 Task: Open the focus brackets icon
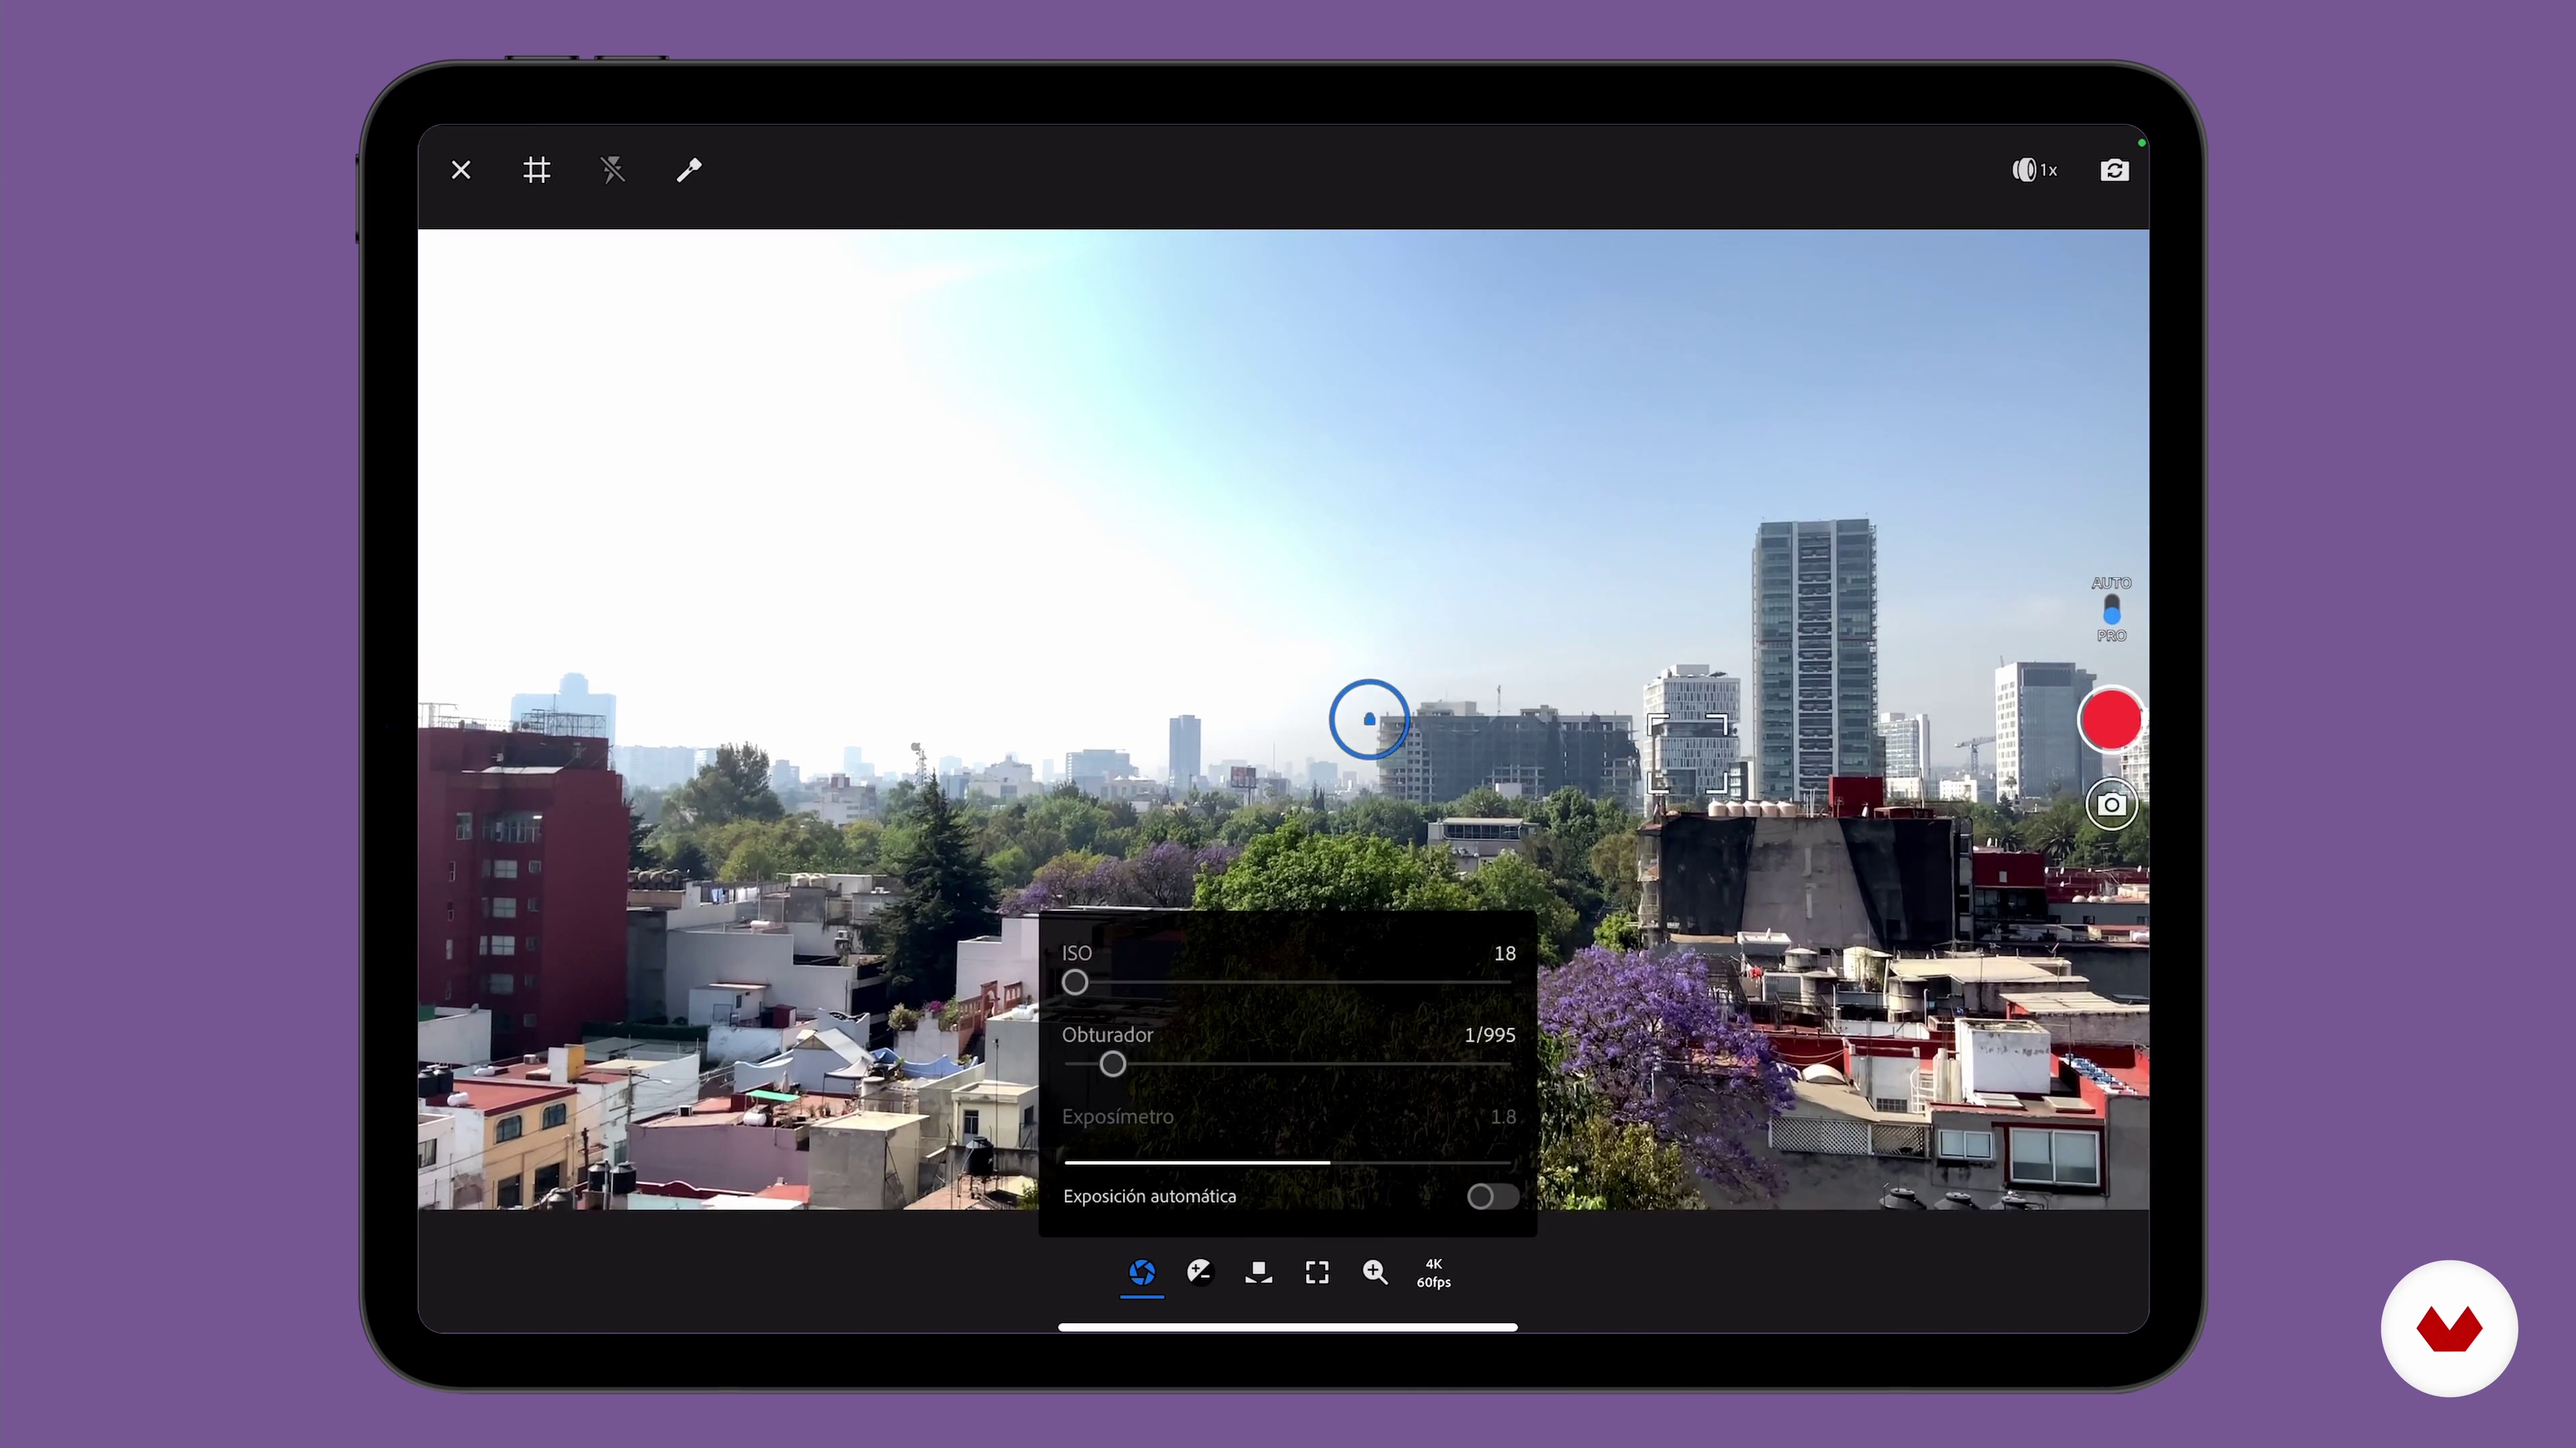pos(1317,1272)
